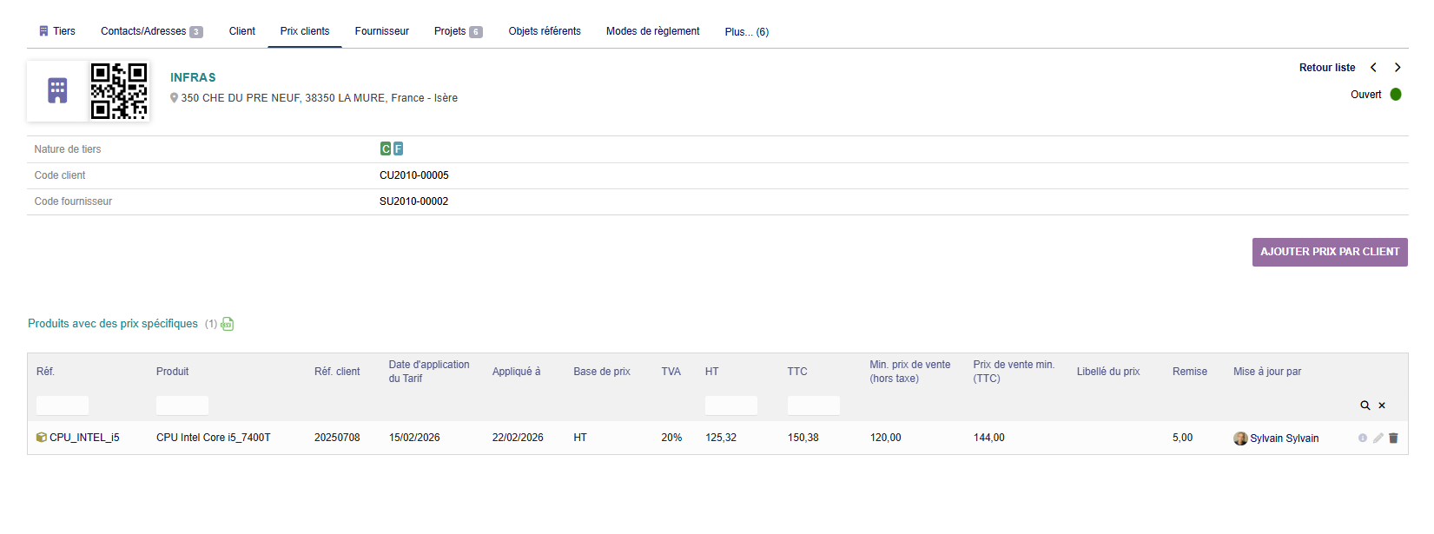Click the search magnifier icon in table filter row
Viewport: 1434px width, 534px height.
click(x=1365, y=405)
